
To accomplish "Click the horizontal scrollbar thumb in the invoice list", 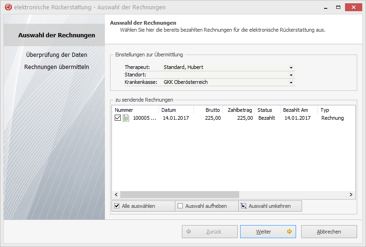I will [x=180, y=194].
